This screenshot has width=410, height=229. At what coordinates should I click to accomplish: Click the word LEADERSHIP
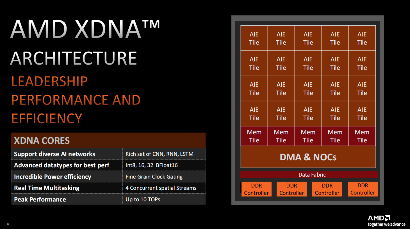click(49, 82)
